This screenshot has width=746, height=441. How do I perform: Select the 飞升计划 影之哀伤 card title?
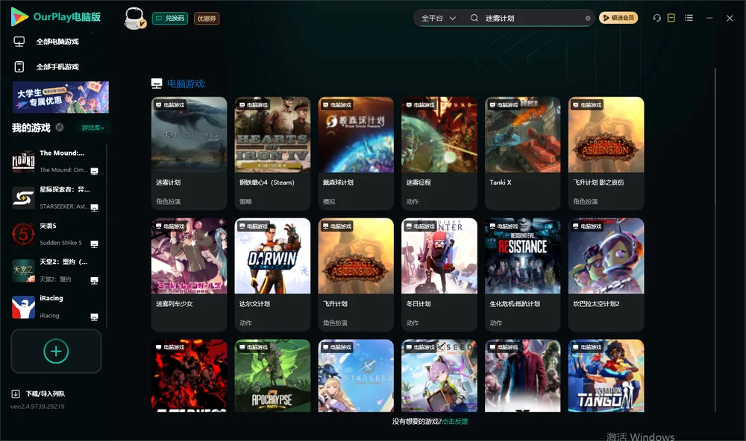(598, 183)
